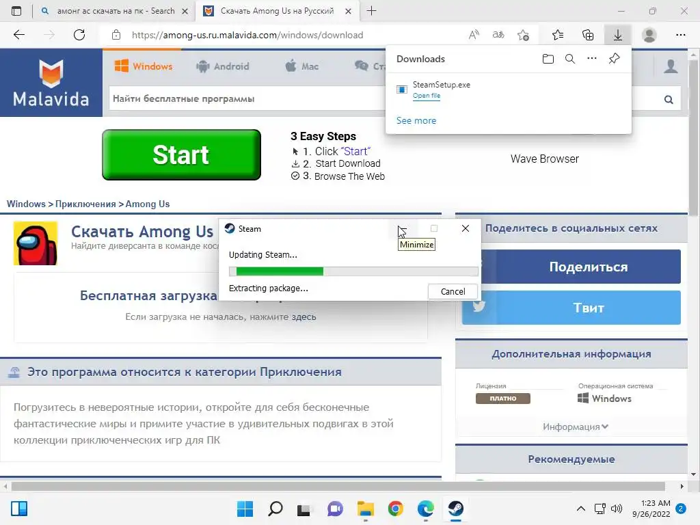Click the здесь download link
This screenshot has height=525, width=700.
pos(304,317)
